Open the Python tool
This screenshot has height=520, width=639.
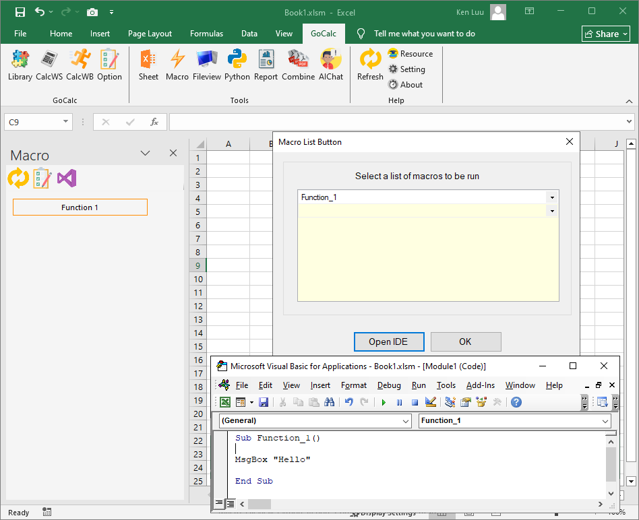(x=237, y=65)
